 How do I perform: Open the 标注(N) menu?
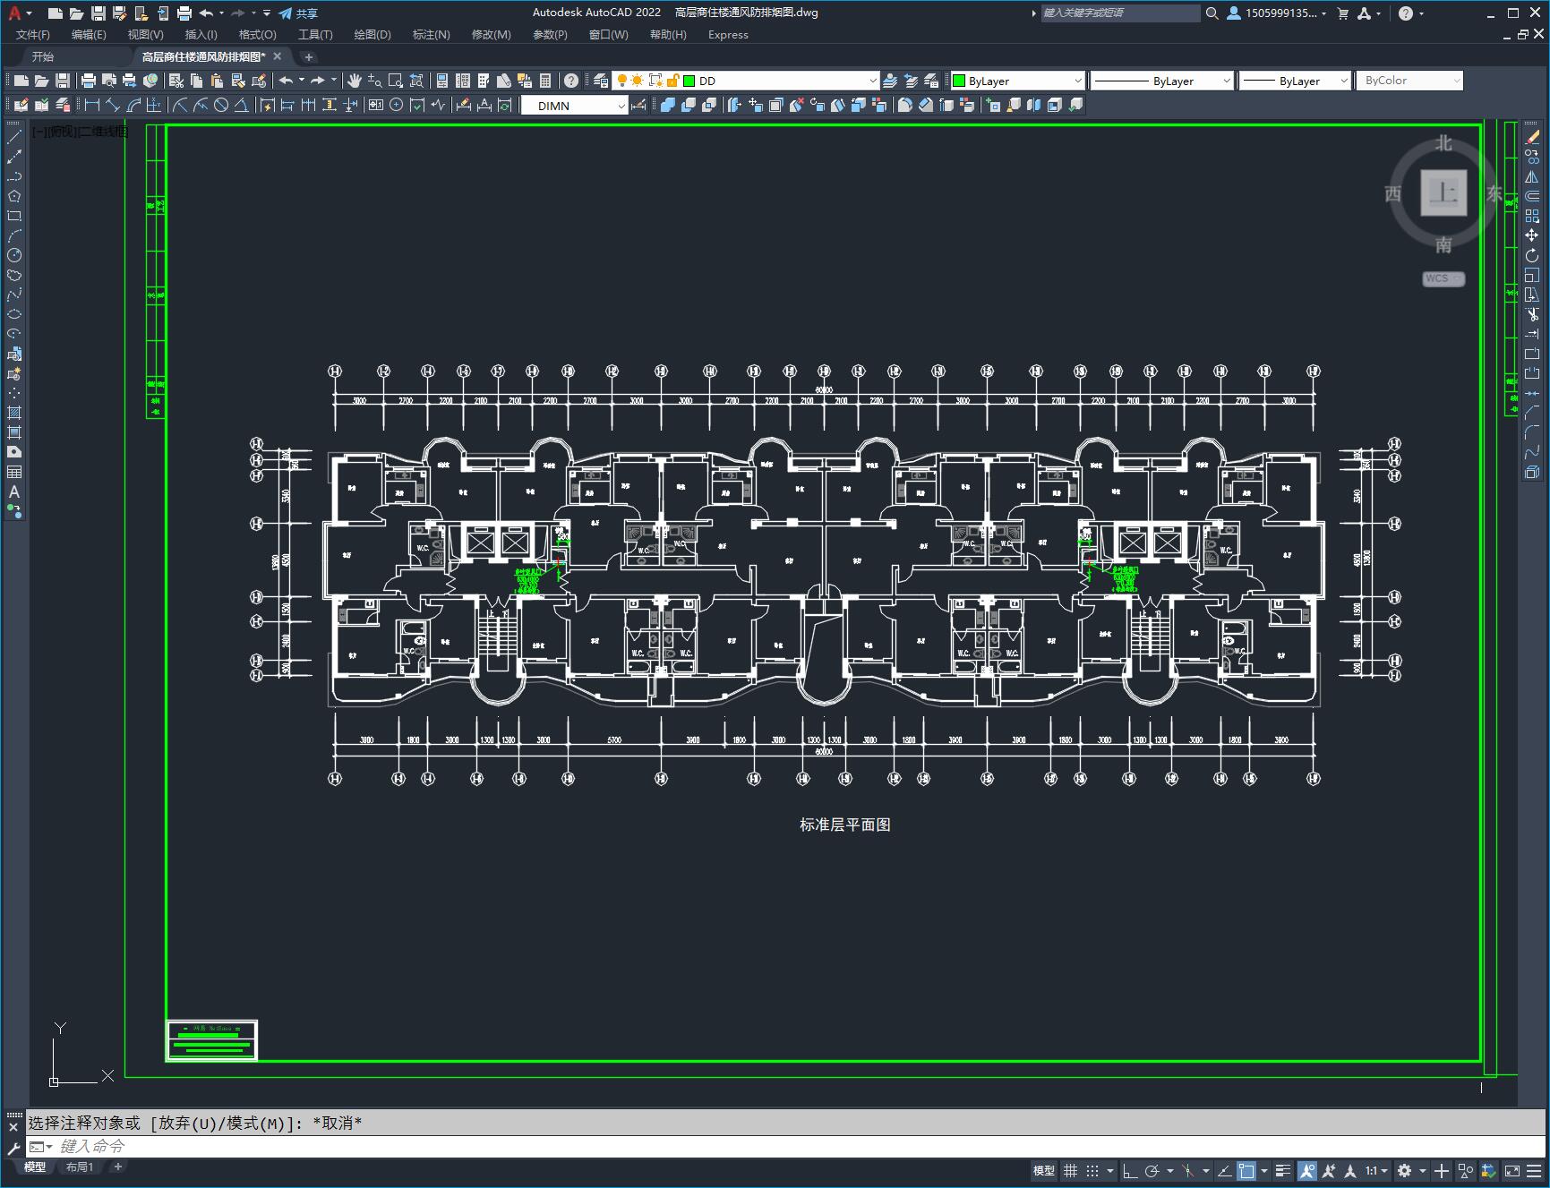pyautogui.click(x=431, y=35)
